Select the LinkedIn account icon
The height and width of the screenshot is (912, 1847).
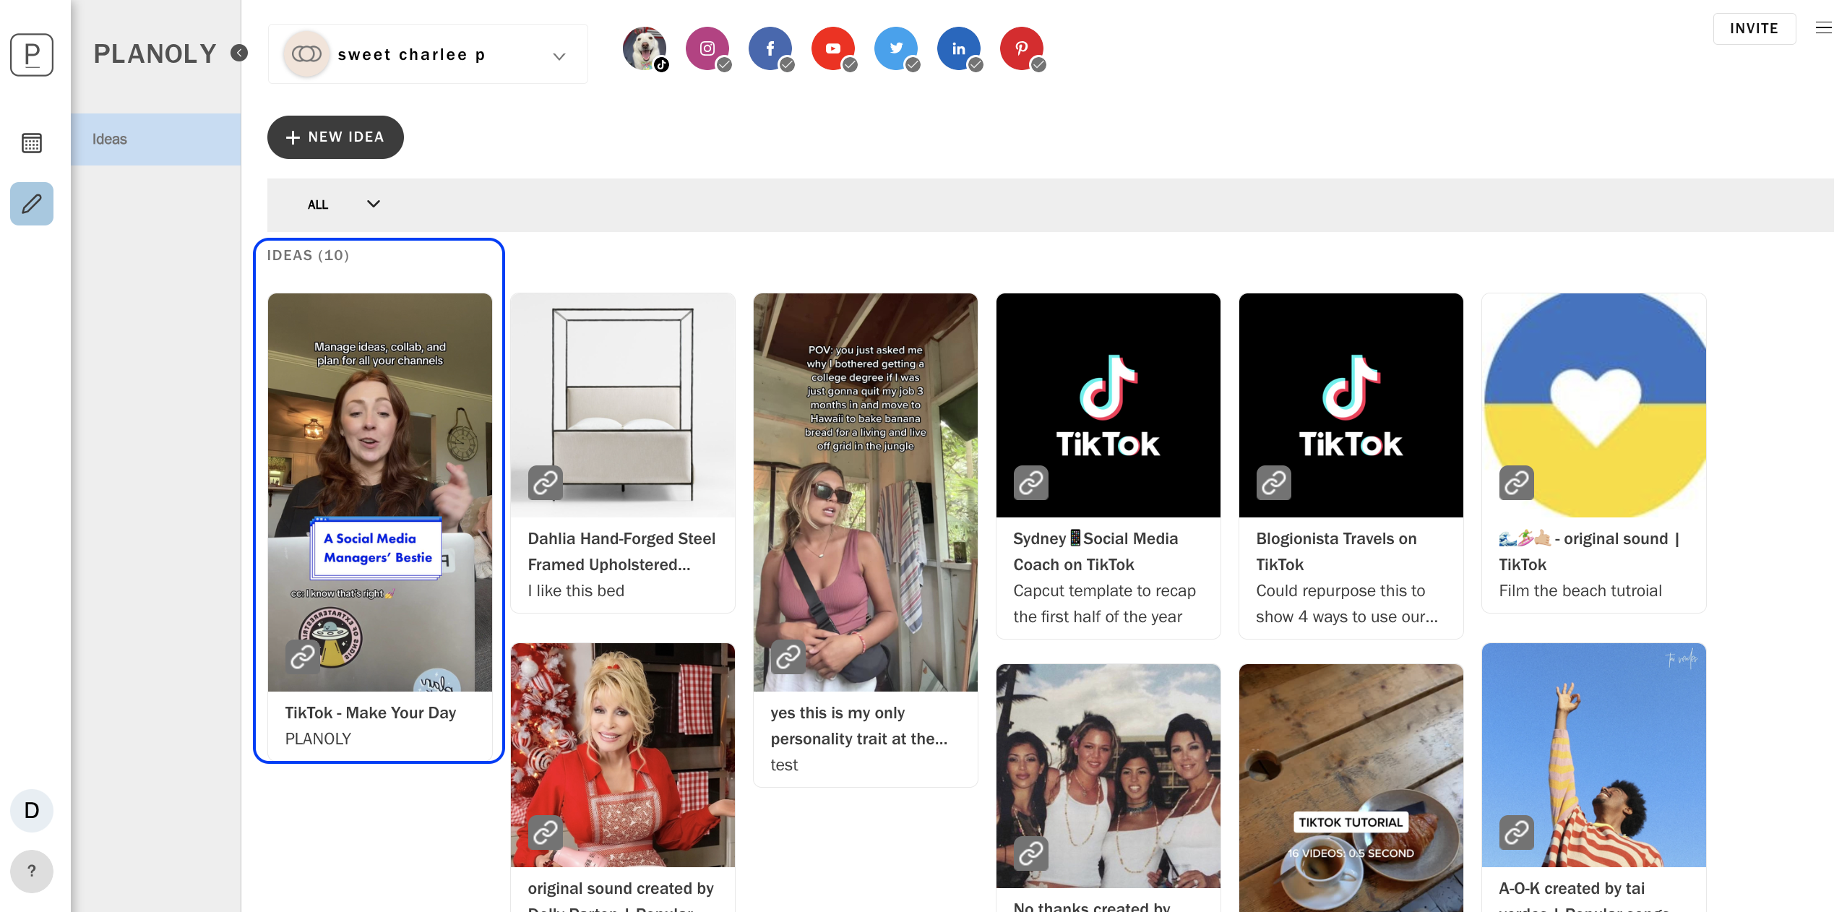click(x=960, y=49)
